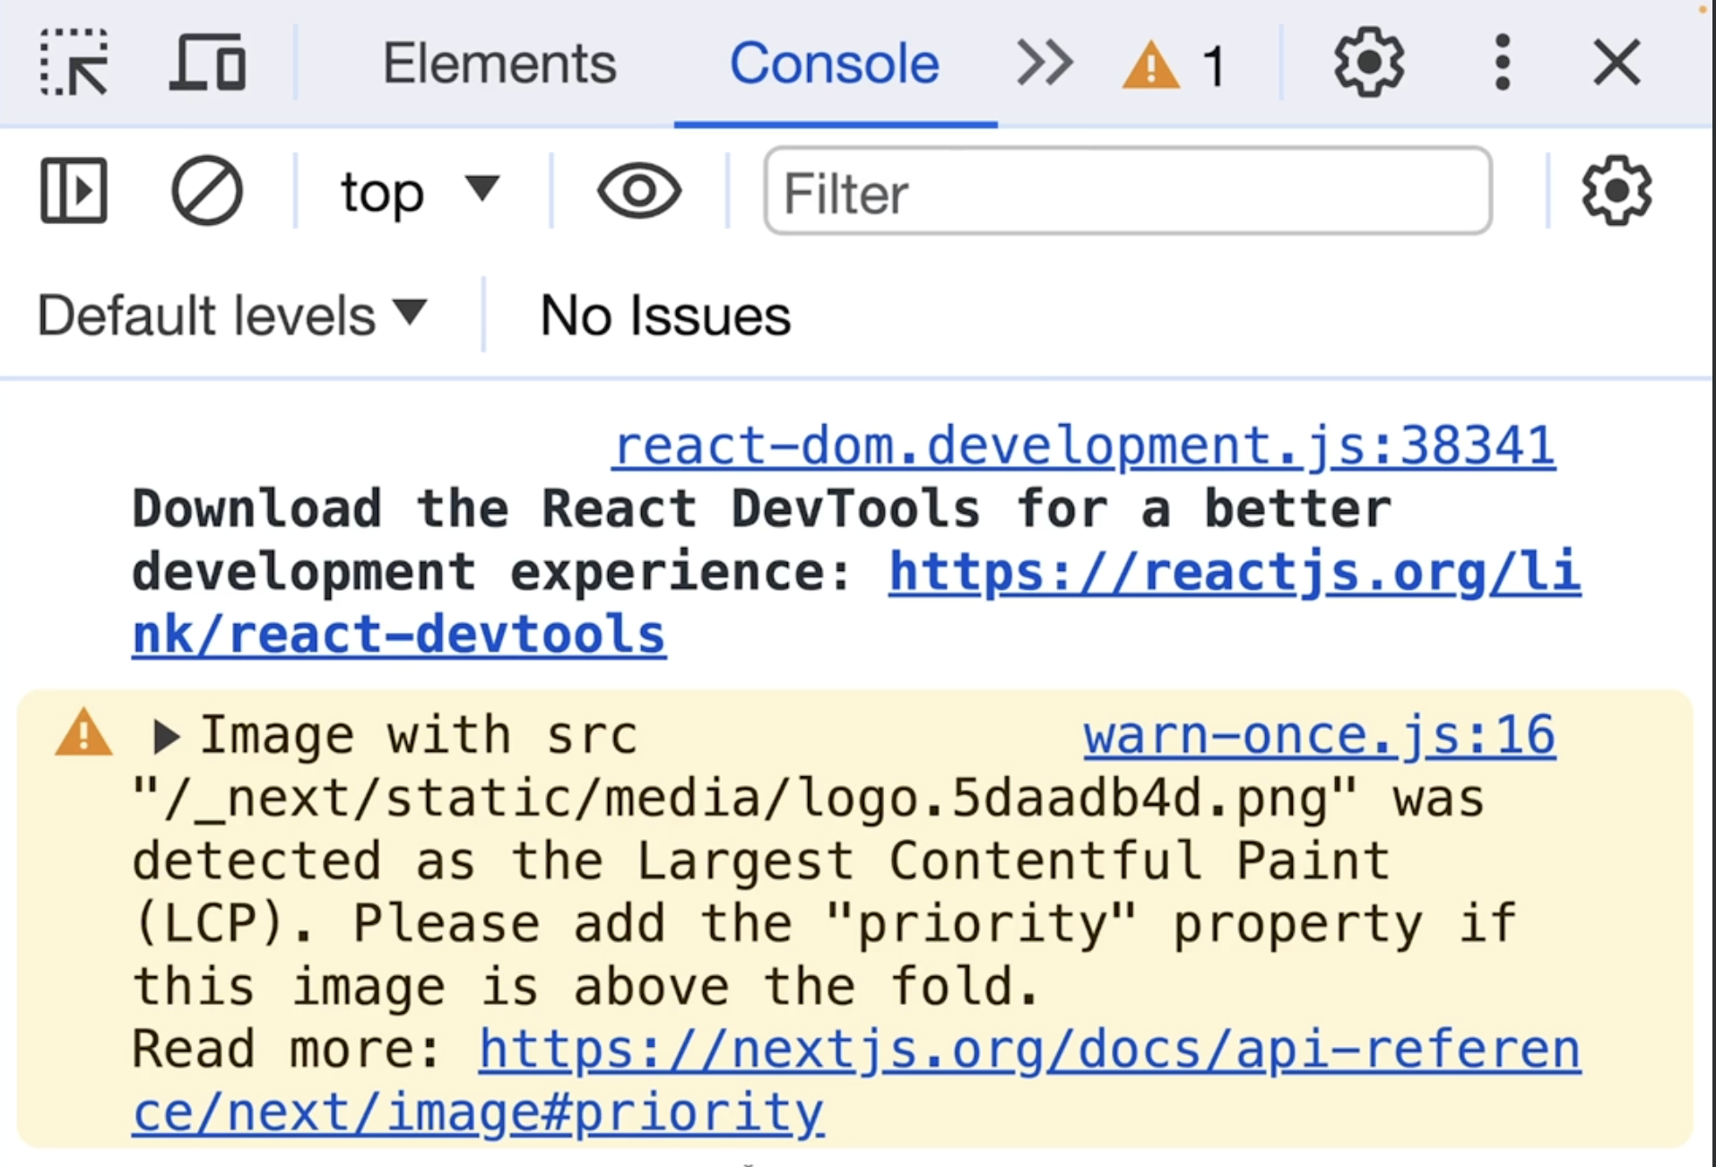Open console settings gear beside Filter
1716x1167 pixels.
[x=1616, y=191]
